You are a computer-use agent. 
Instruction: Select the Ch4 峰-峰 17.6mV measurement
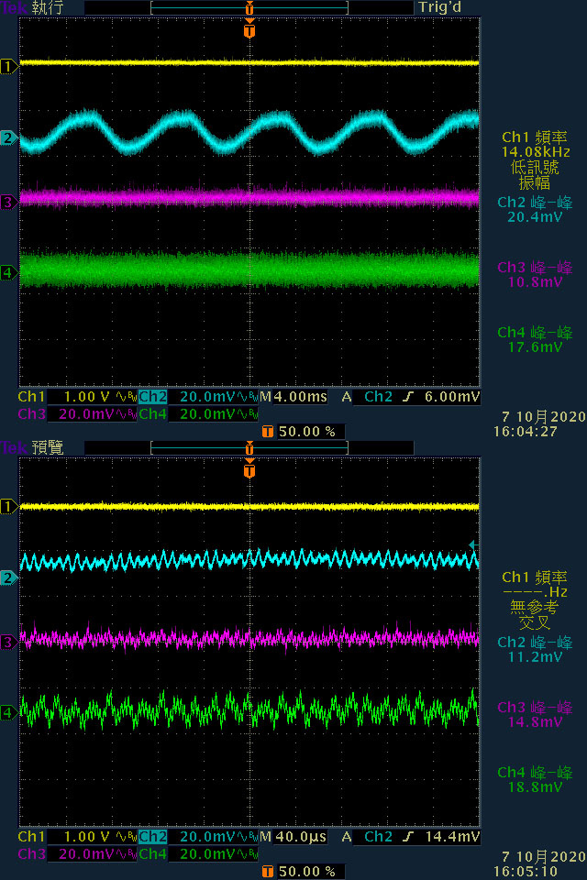[535, 339]
